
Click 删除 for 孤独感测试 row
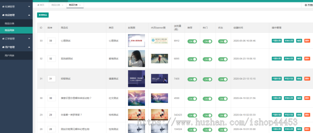307,59
